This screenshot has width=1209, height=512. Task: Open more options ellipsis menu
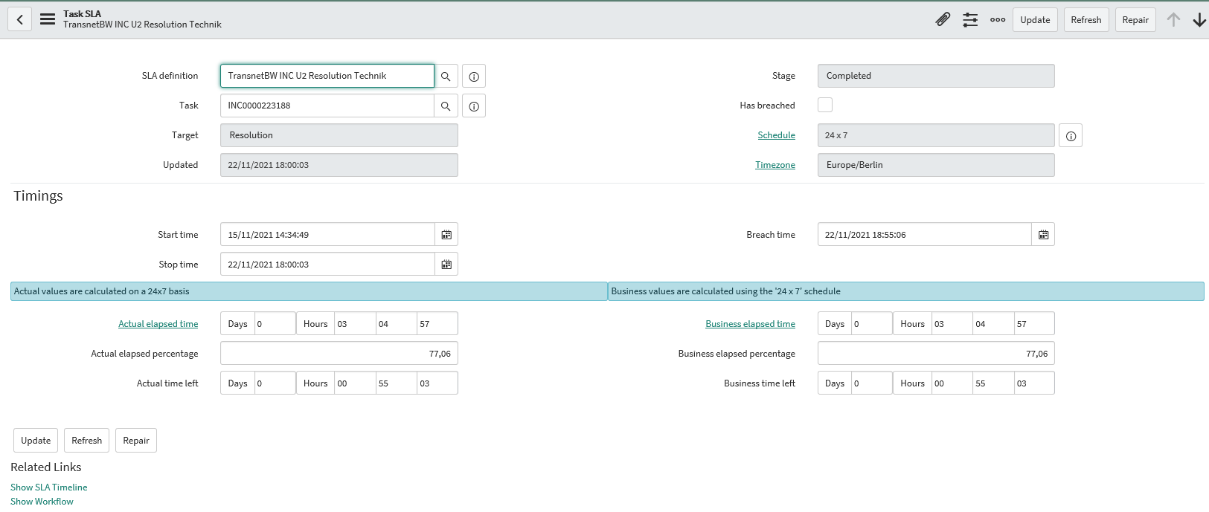coord(998,20)
